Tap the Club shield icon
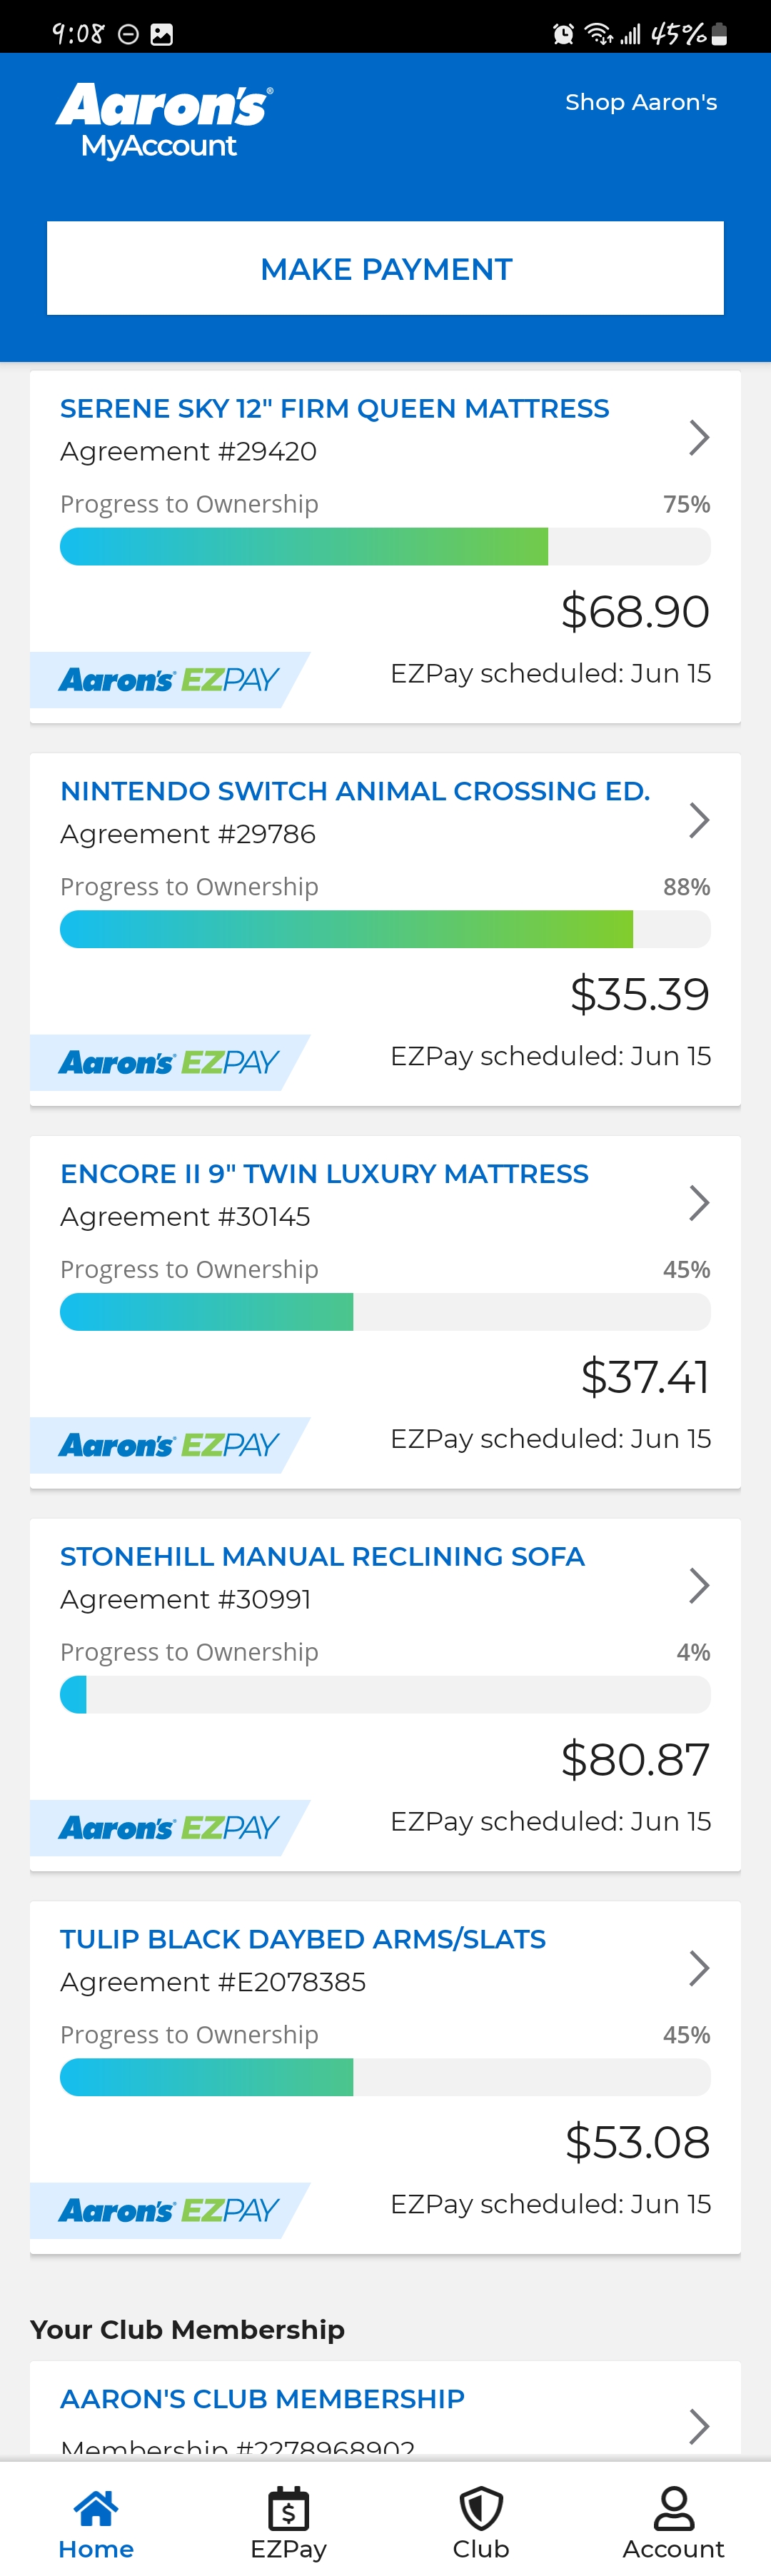Image resolution: width=771 pixels, height=2576 pixels. [x=481, y=2506]
